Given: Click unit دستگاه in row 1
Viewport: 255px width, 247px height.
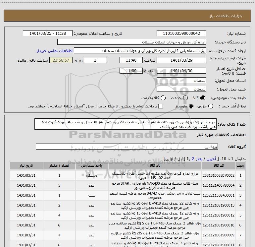Looking at the screenshot, I should 92,175.
